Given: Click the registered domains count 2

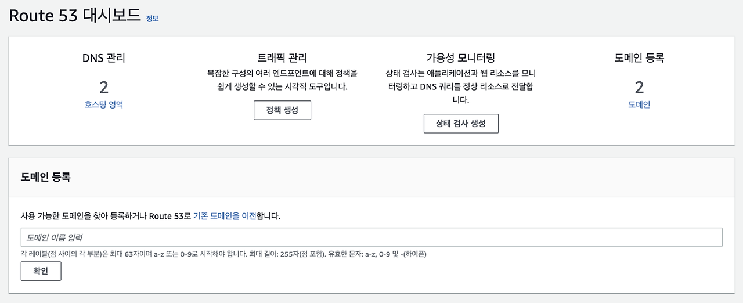Looking at the screenshot, I should click(x=639, y=88).
